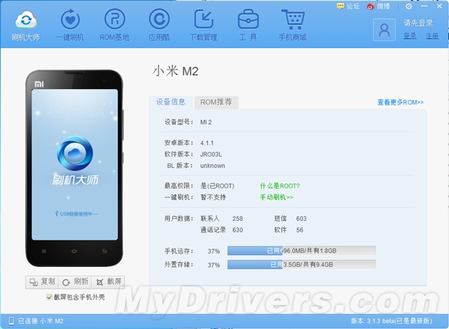
Task: Click the 小米 M2 device title
Action: (176, 71)
